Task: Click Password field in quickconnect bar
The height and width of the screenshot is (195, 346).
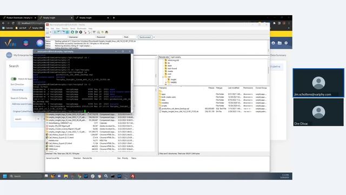Action: 114,37
